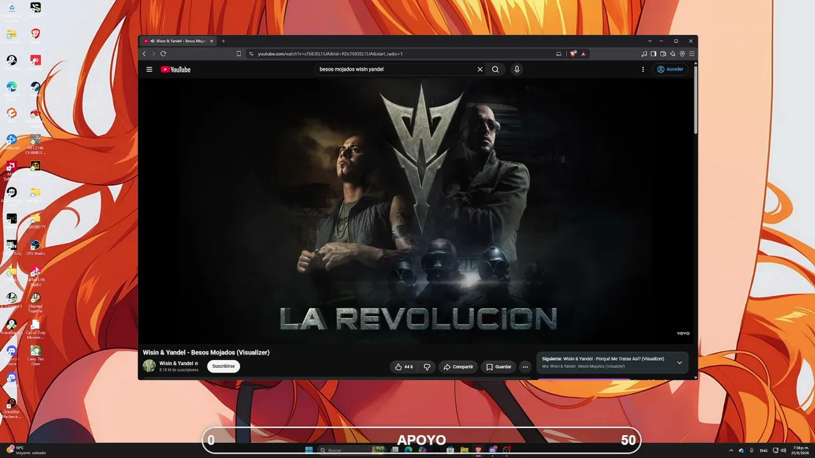The width and height of the screenshot is (815, 458).
Task: Open the Wisin & Yandel channel name link
Action: coord(176,363)
